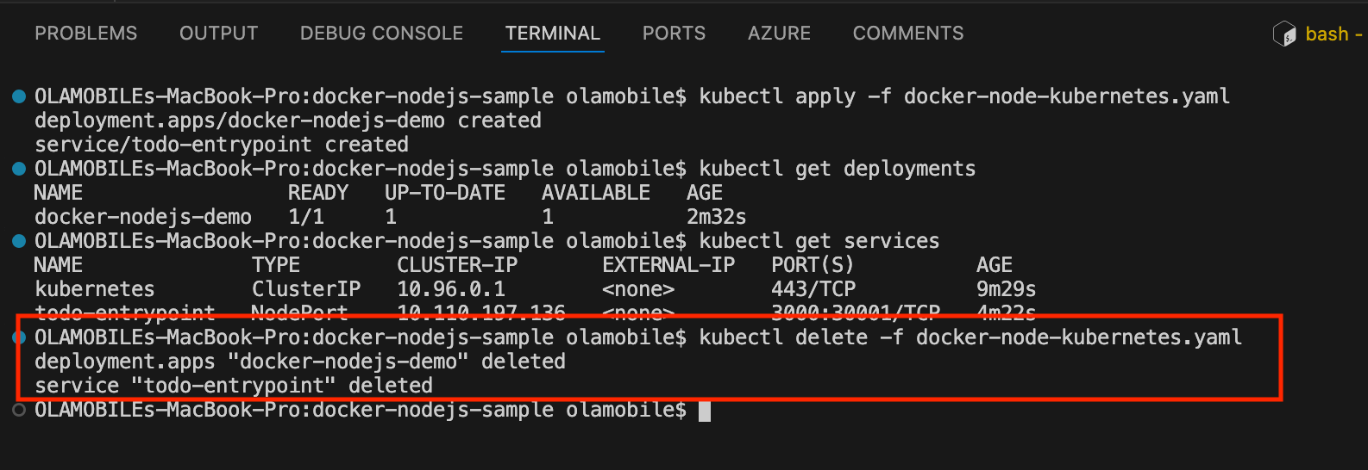The image size is (1368, 470).
Task: View the COMMENTS tab
Action: (x=908, y=34)
